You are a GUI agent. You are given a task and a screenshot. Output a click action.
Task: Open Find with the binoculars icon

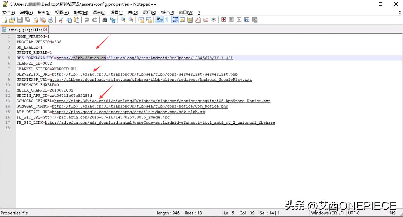pyautogui.click(x=105, y=20)
